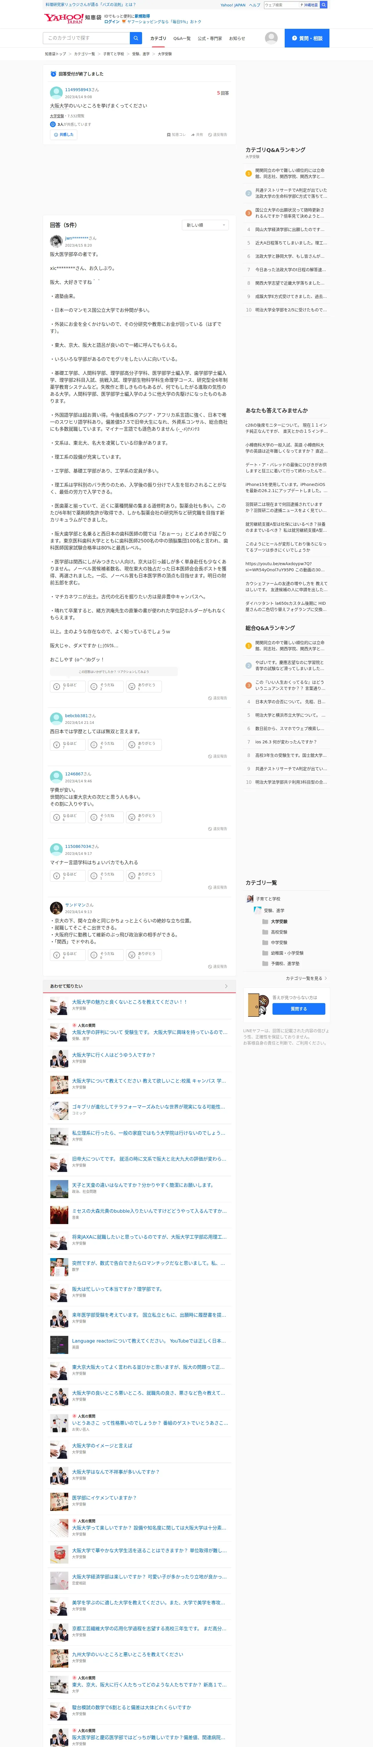Image resolution: width=373 pixels, height=1747 pixels.
Task: Click the top web search magnifier button
Action: point(324,5)
